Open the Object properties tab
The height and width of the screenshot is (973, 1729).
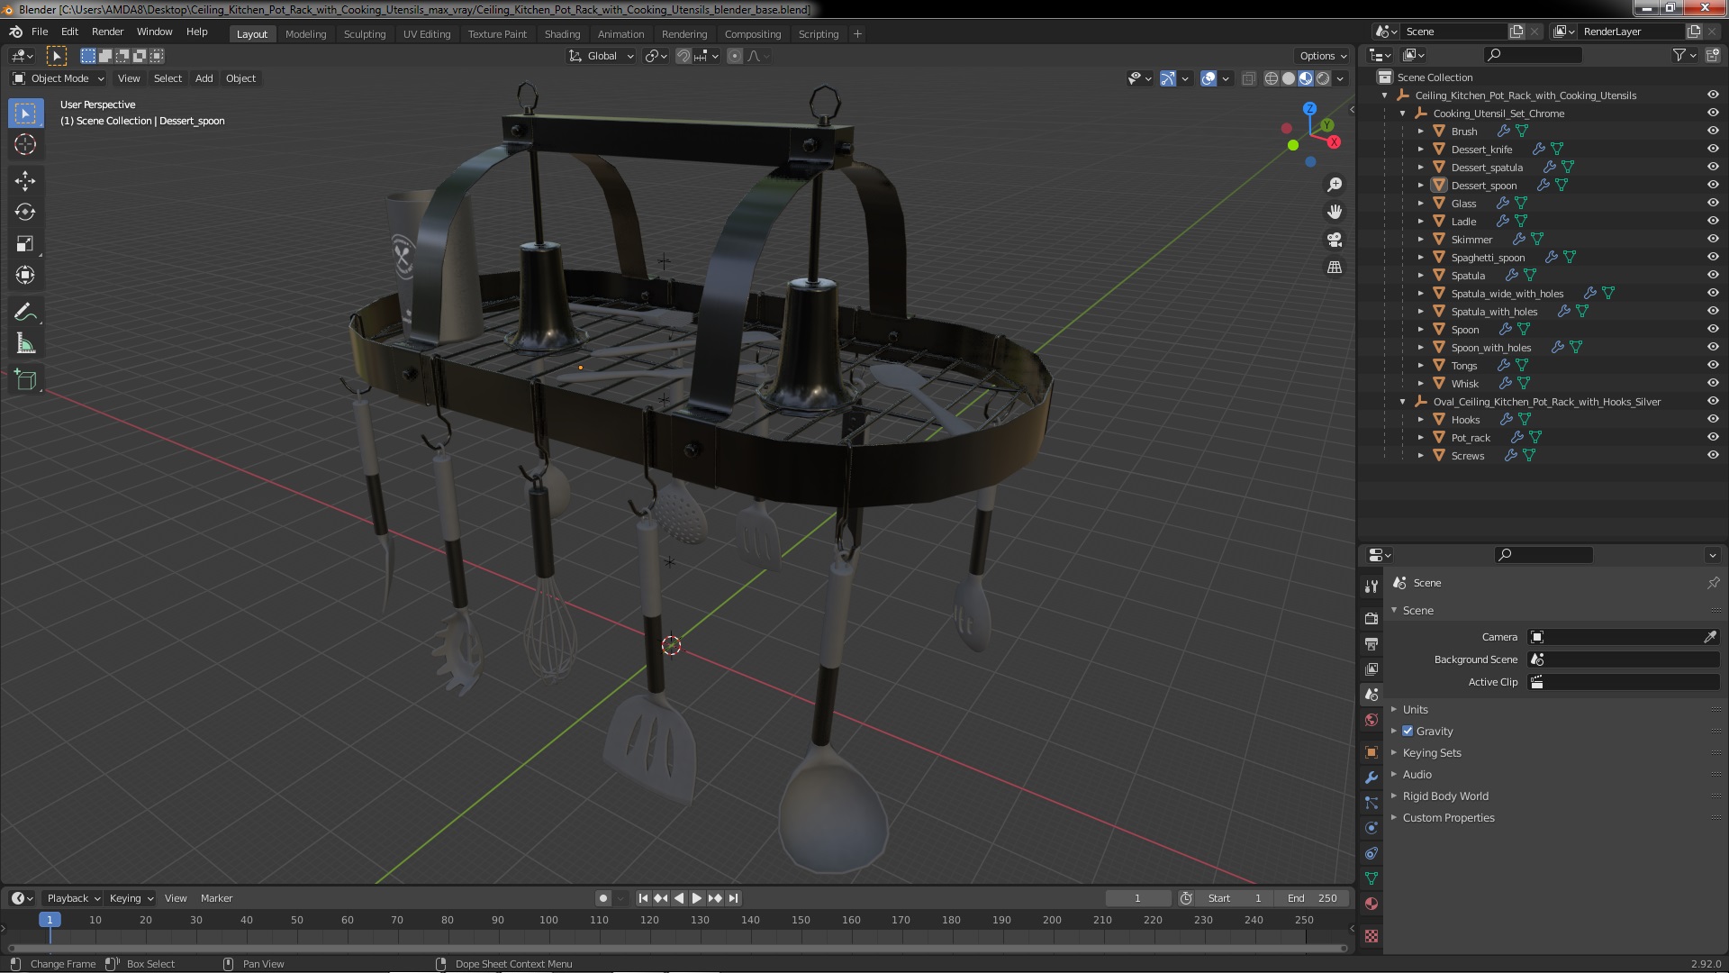(x=1371, y=752)
